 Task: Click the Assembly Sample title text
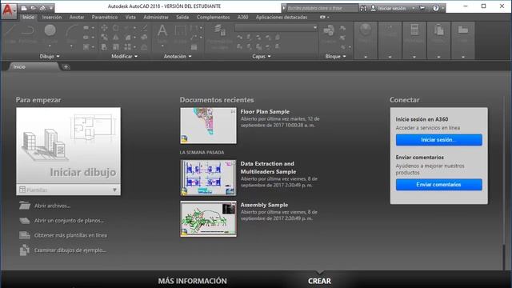click(264, 205)
